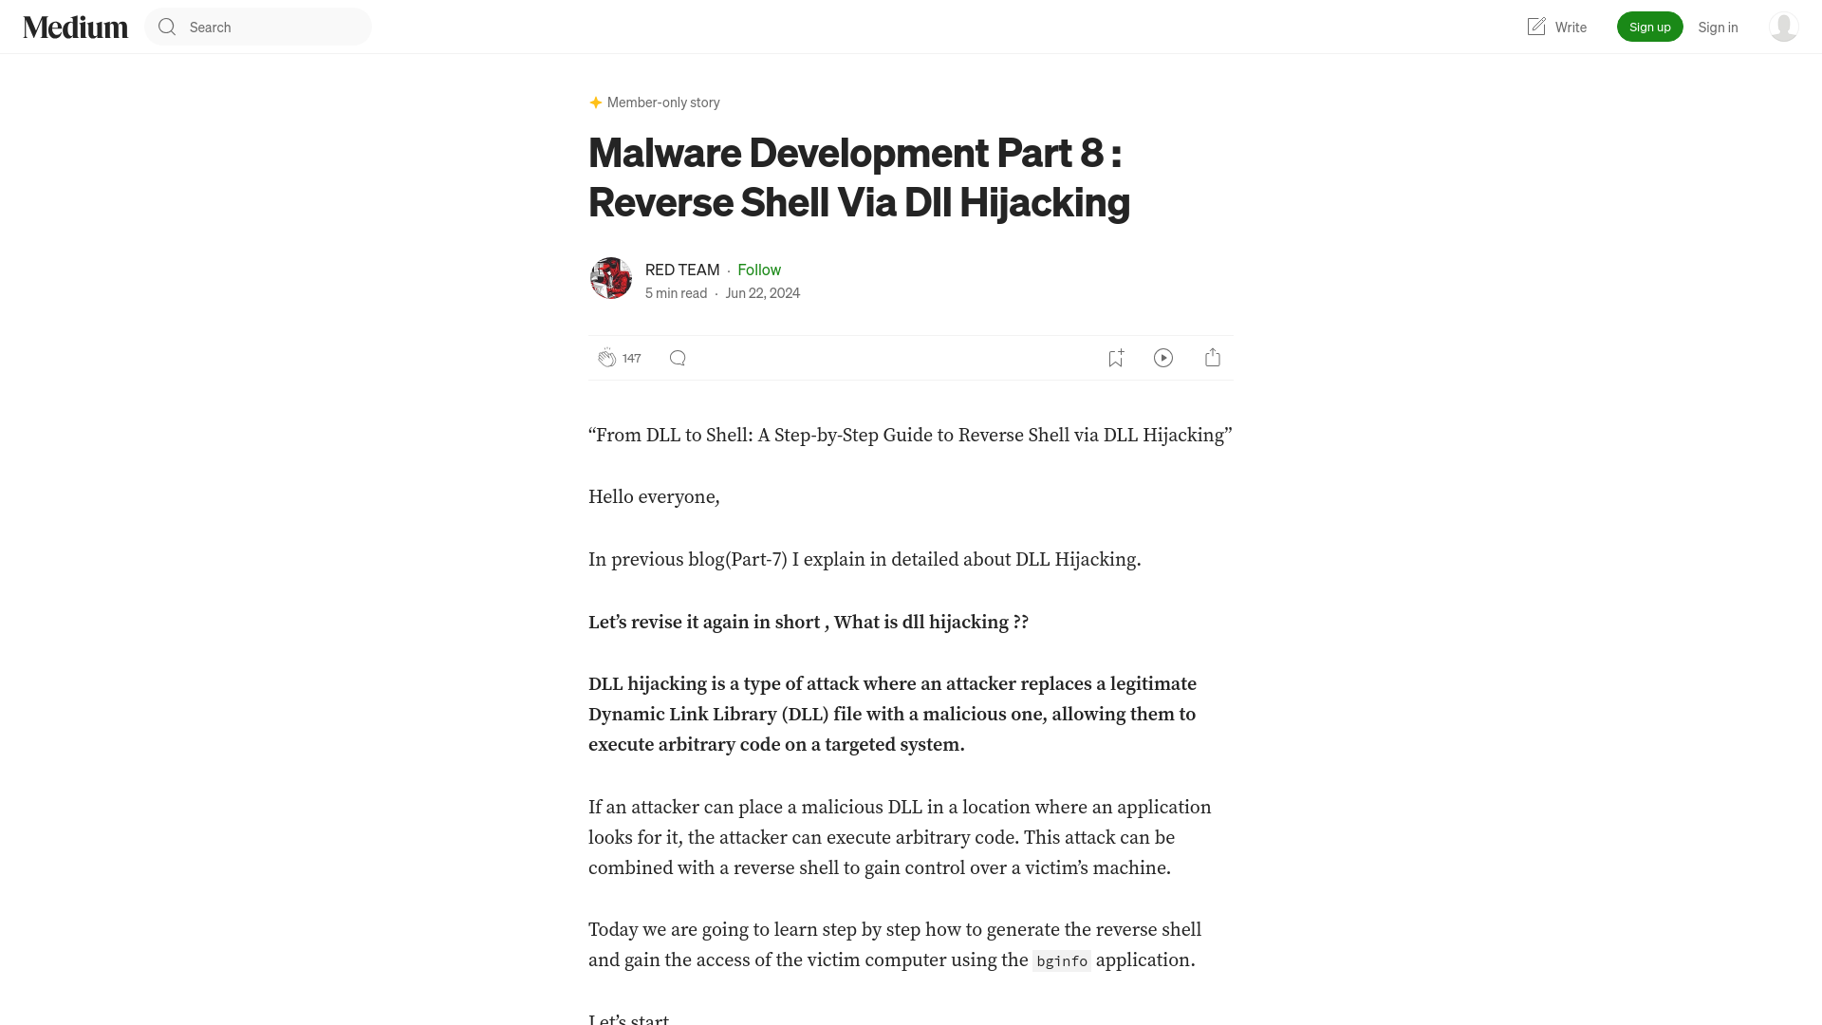This screenshot has height=1025, width=1822.
Task: Click the 5 min read label
Action: point(676,291)
